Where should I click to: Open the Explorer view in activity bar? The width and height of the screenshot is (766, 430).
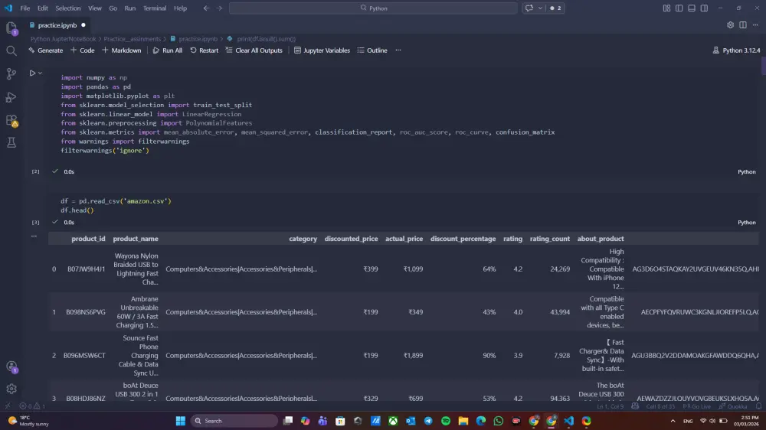(x=11, y=28)
